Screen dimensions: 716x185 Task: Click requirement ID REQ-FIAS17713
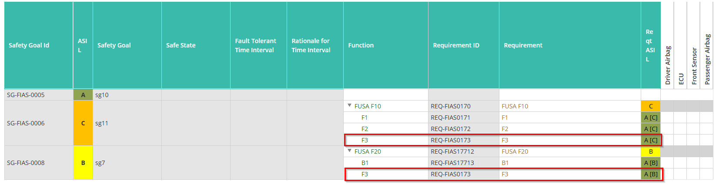452,163
